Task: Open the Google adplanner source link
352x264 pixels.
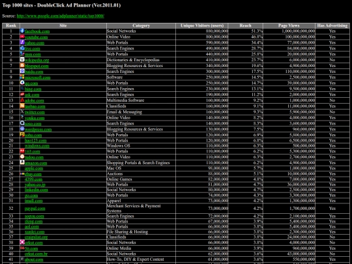Action: (61, 16)
